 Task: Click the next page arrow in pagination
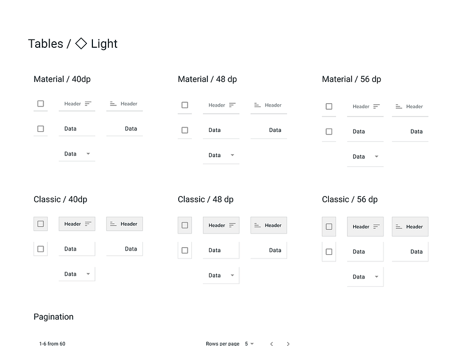tap(288, 343)
